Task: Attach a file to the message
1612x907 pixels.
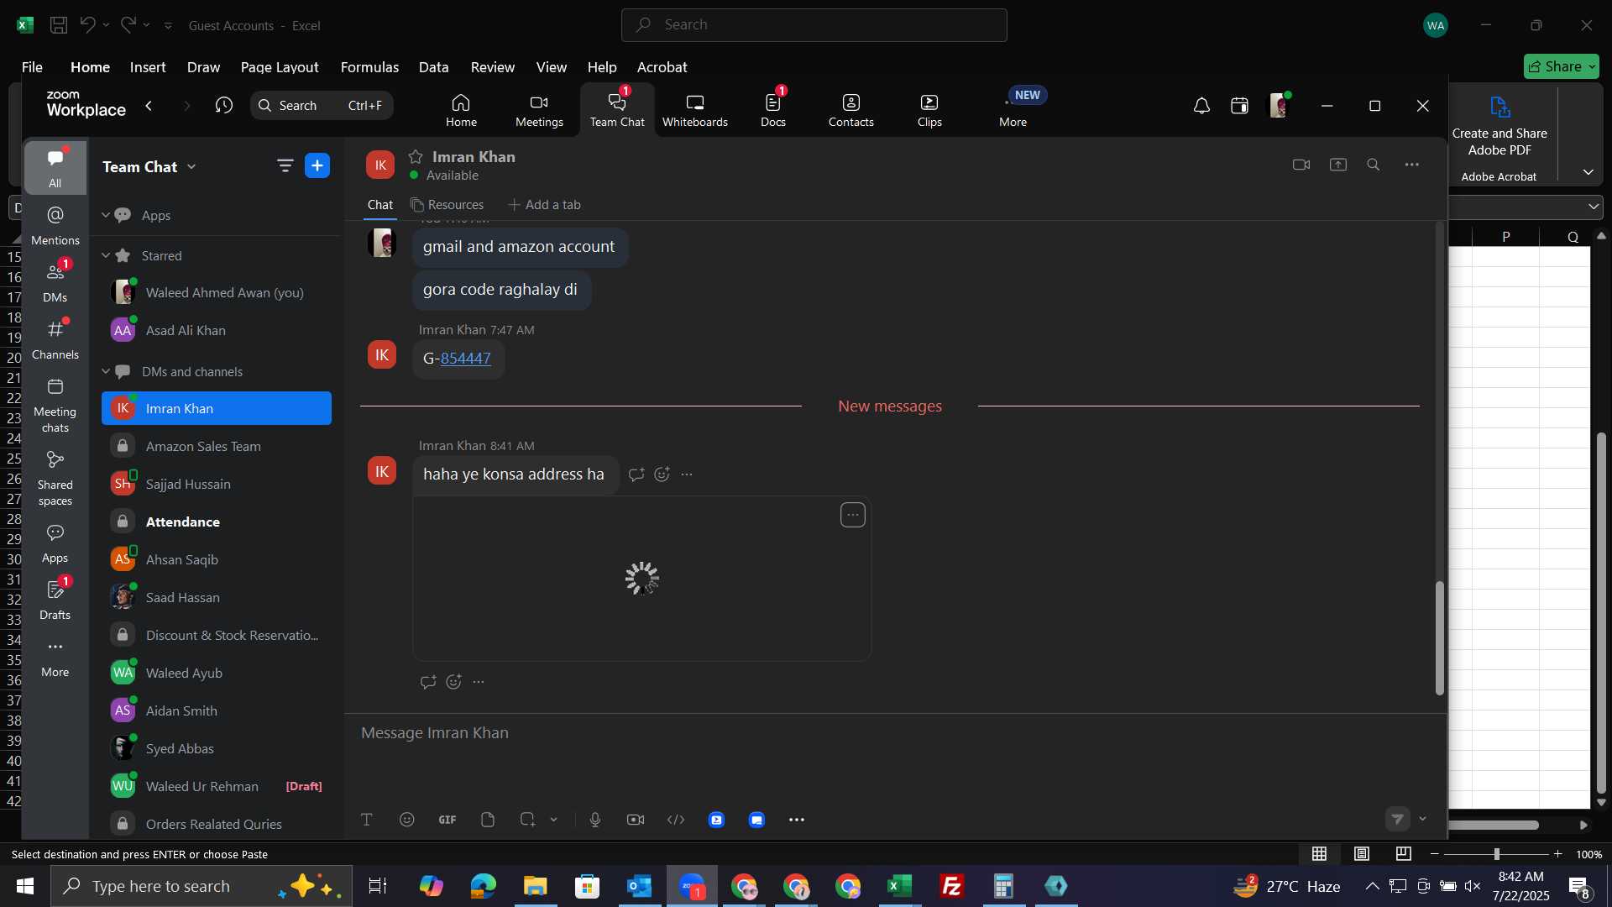Action: (x=488, y=820)
